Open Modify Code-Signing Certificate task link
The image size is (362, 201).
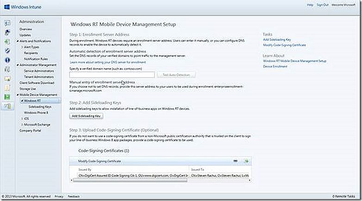pos(284,45)
